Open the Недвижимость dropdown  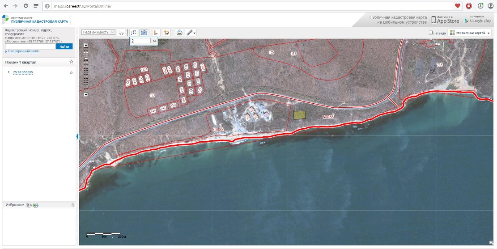click(x=98, y=32)
